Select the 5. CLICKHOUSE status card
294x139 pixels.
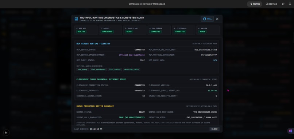click(x=183, y=30)
